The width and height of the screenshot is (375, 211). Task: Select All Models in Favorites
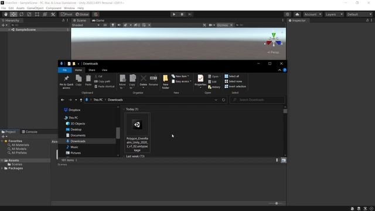click(x=19, y=149)
